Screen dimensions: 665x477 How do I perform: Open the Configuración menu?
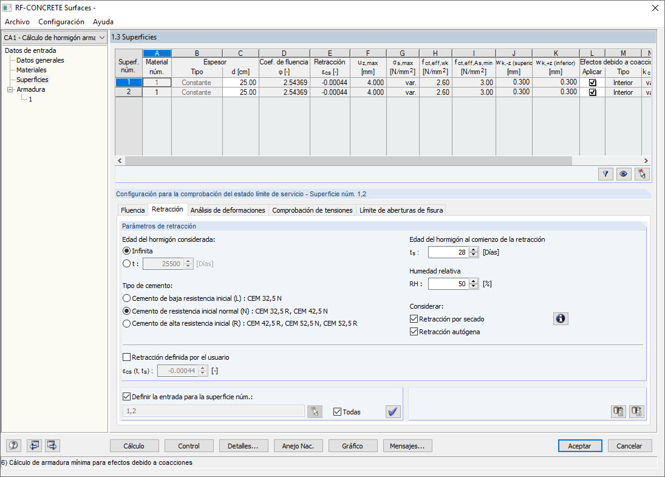click(x=61, y=22)
